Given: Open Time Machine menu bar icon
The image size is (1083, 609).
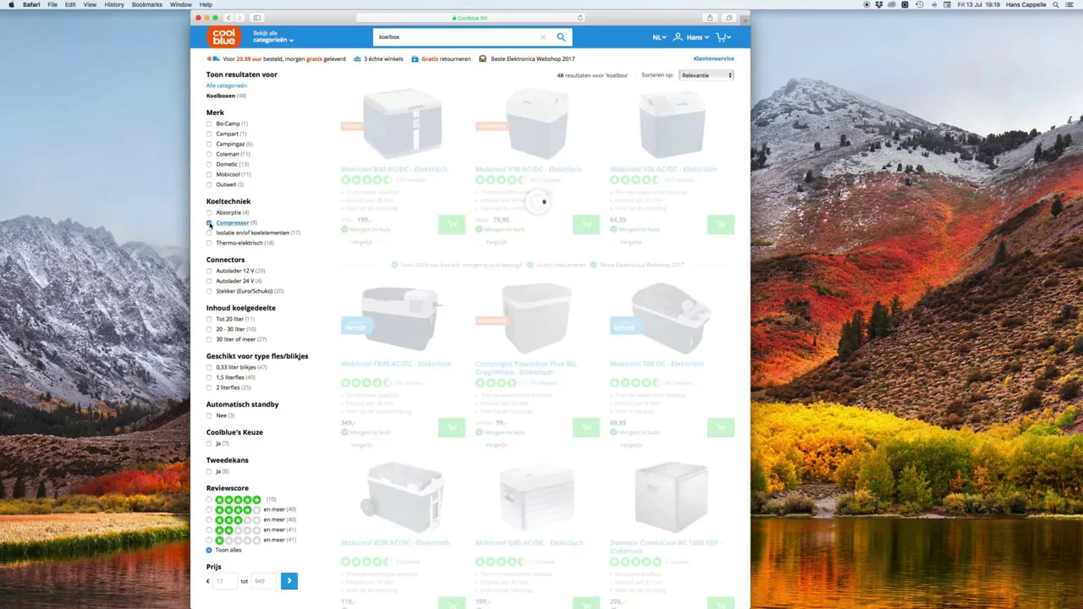Looking at the screenshot, I should coord(918,4).
